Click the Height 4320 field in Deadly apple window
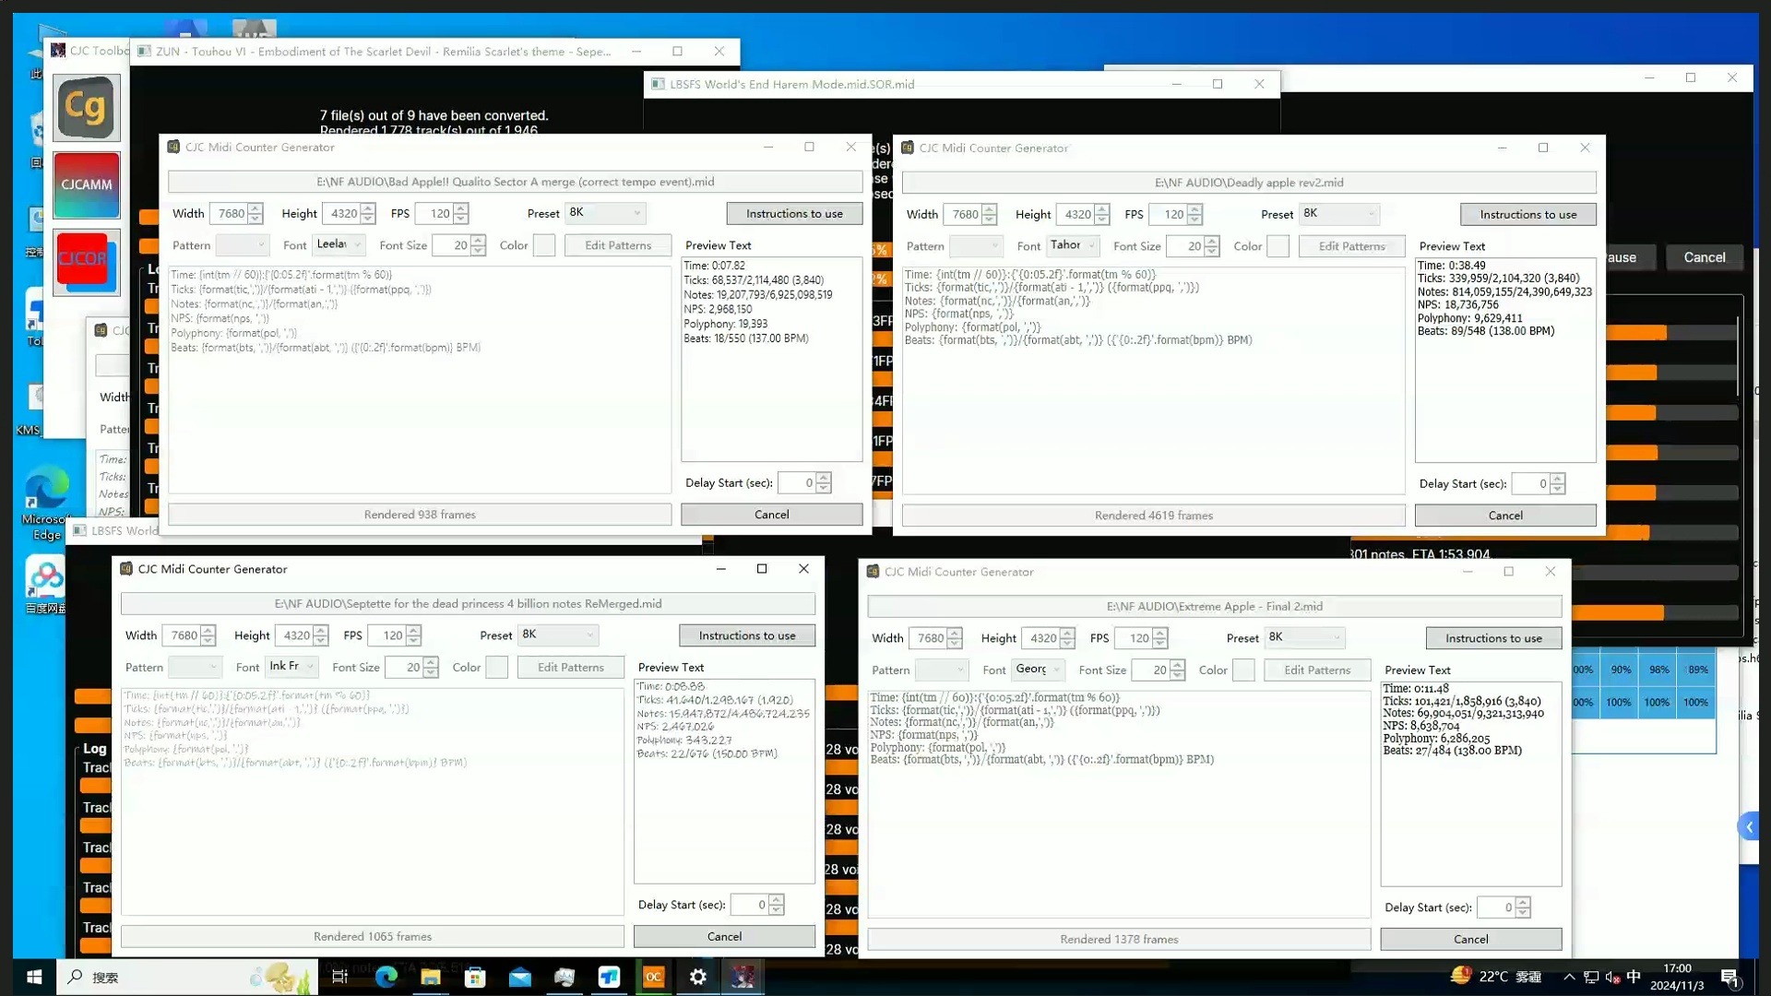The width and height of the screenshot is (1771, 996). tap(1076, 214)
